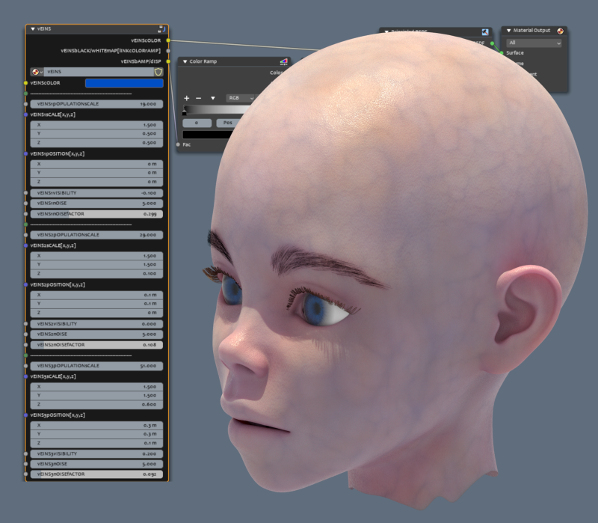Click the vEINS3nOISE input socket
Viewport: 598px width, 523px height.
coord(25,464)
